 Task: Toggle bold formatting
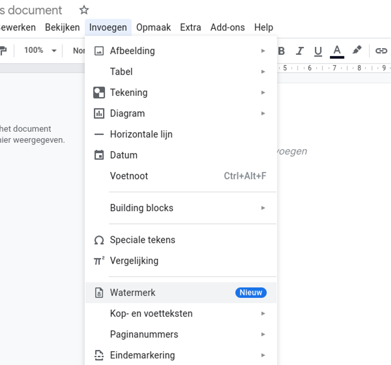282,51
